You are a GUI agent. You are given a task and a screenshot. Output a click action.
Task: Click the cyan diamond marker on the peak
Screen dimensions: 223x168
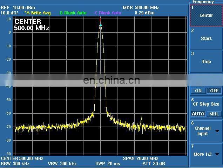click(101, 25)
